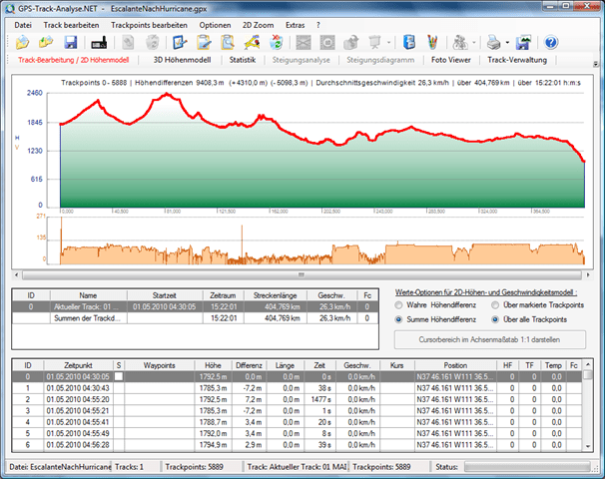Expand the dropdown arrow next to printer icon

coord(508,43)
